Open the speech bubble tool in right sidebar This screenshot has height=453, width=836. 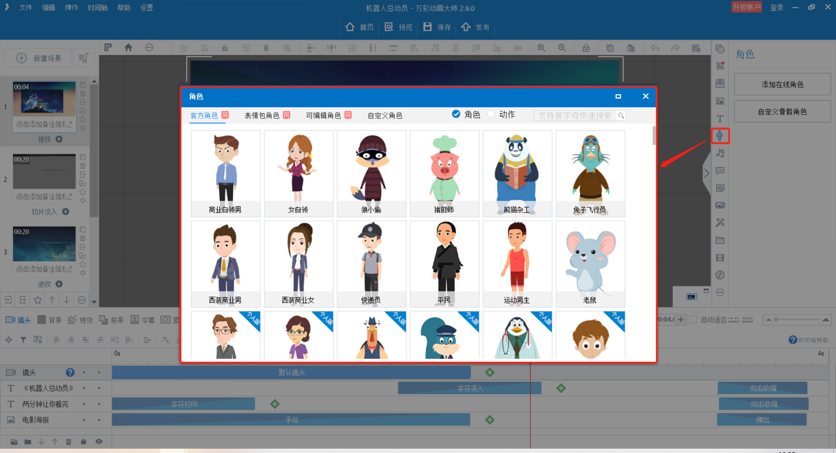[x=720, y=171]
